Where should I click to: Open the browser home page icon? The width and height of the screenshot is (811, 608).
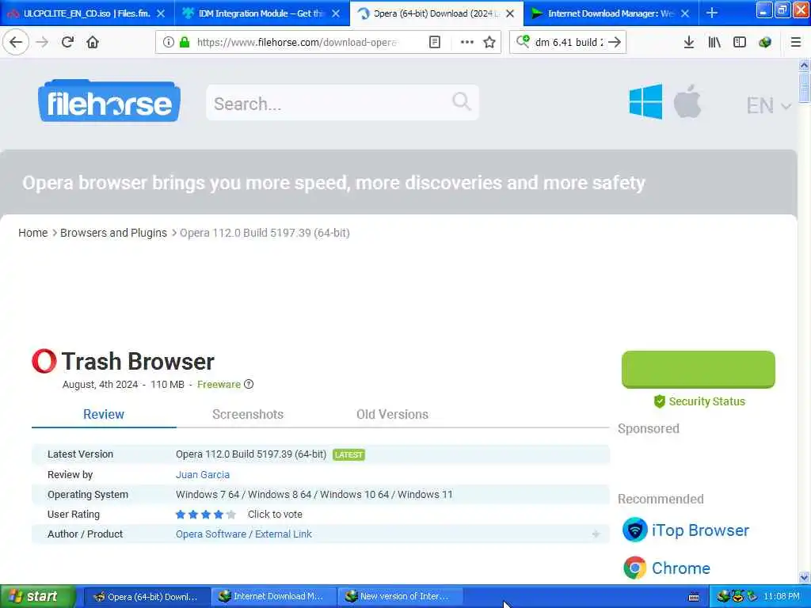pyautogui.click(x=93, y=42)
